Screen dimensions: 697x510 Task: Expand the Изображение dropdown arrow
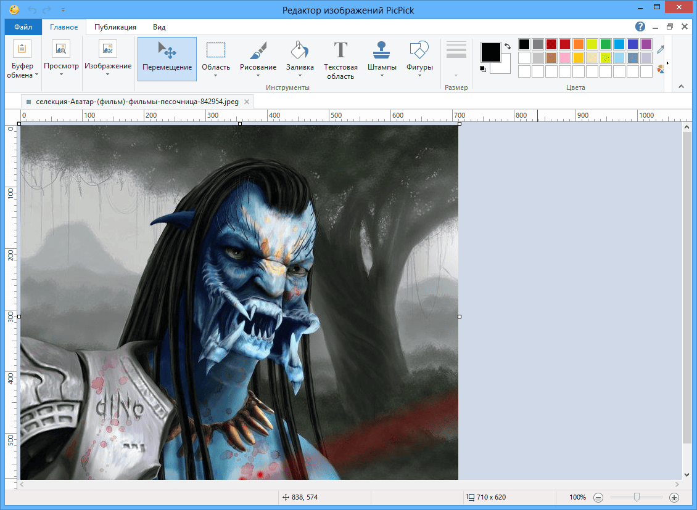107,75
